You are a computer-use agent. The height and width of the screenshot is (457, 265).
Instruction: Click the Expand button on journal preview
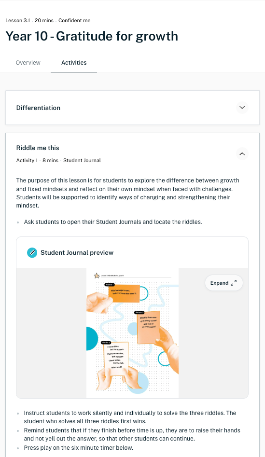(x=223, y=283)
